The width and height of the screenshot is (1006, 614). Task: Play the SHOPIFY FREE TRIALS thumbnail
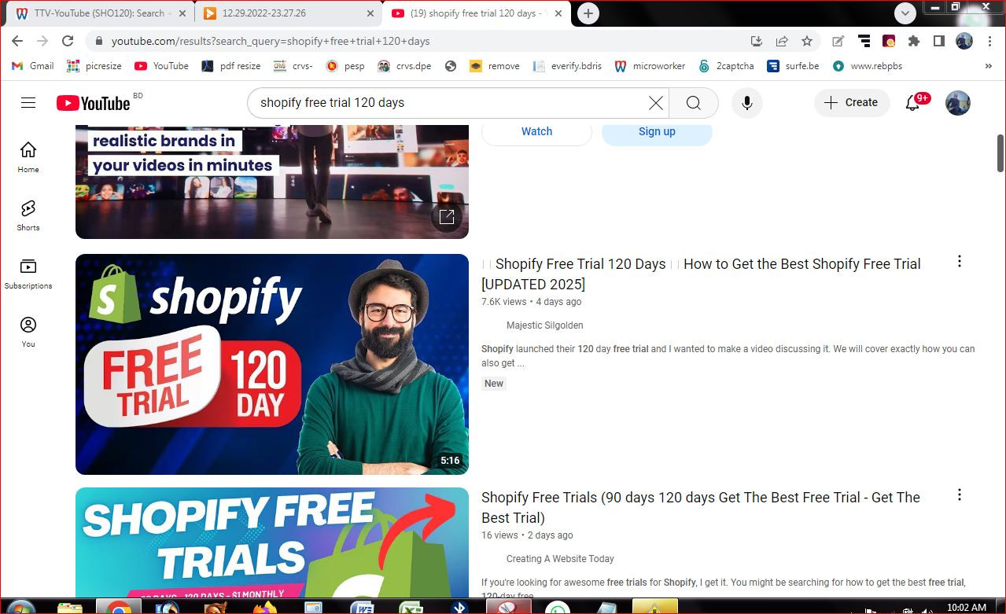click(x=272, y=542)
